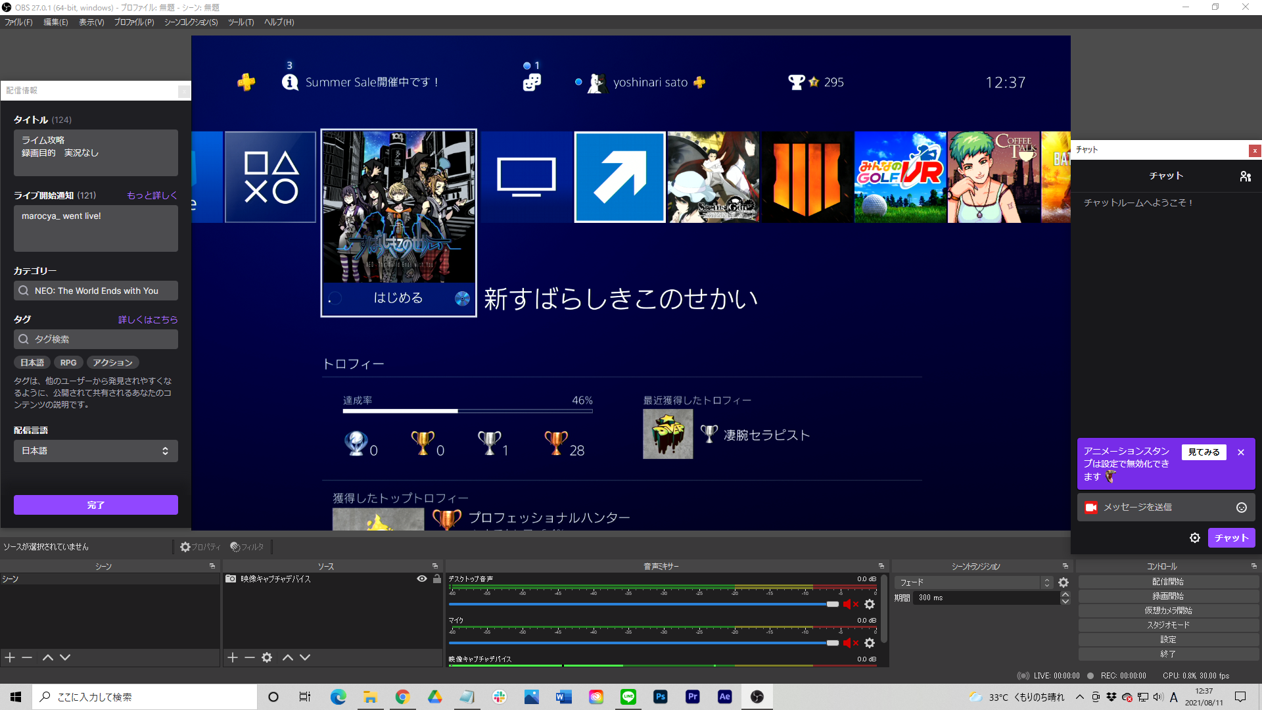1262x710 pixels.
Task: Click 仮想カメラ開始 button
Action: [1168, 611]
